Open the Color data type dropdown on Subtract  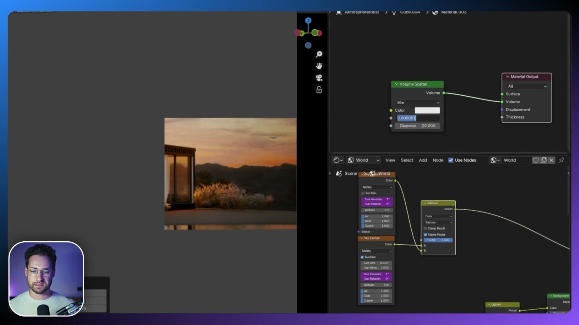438,216
